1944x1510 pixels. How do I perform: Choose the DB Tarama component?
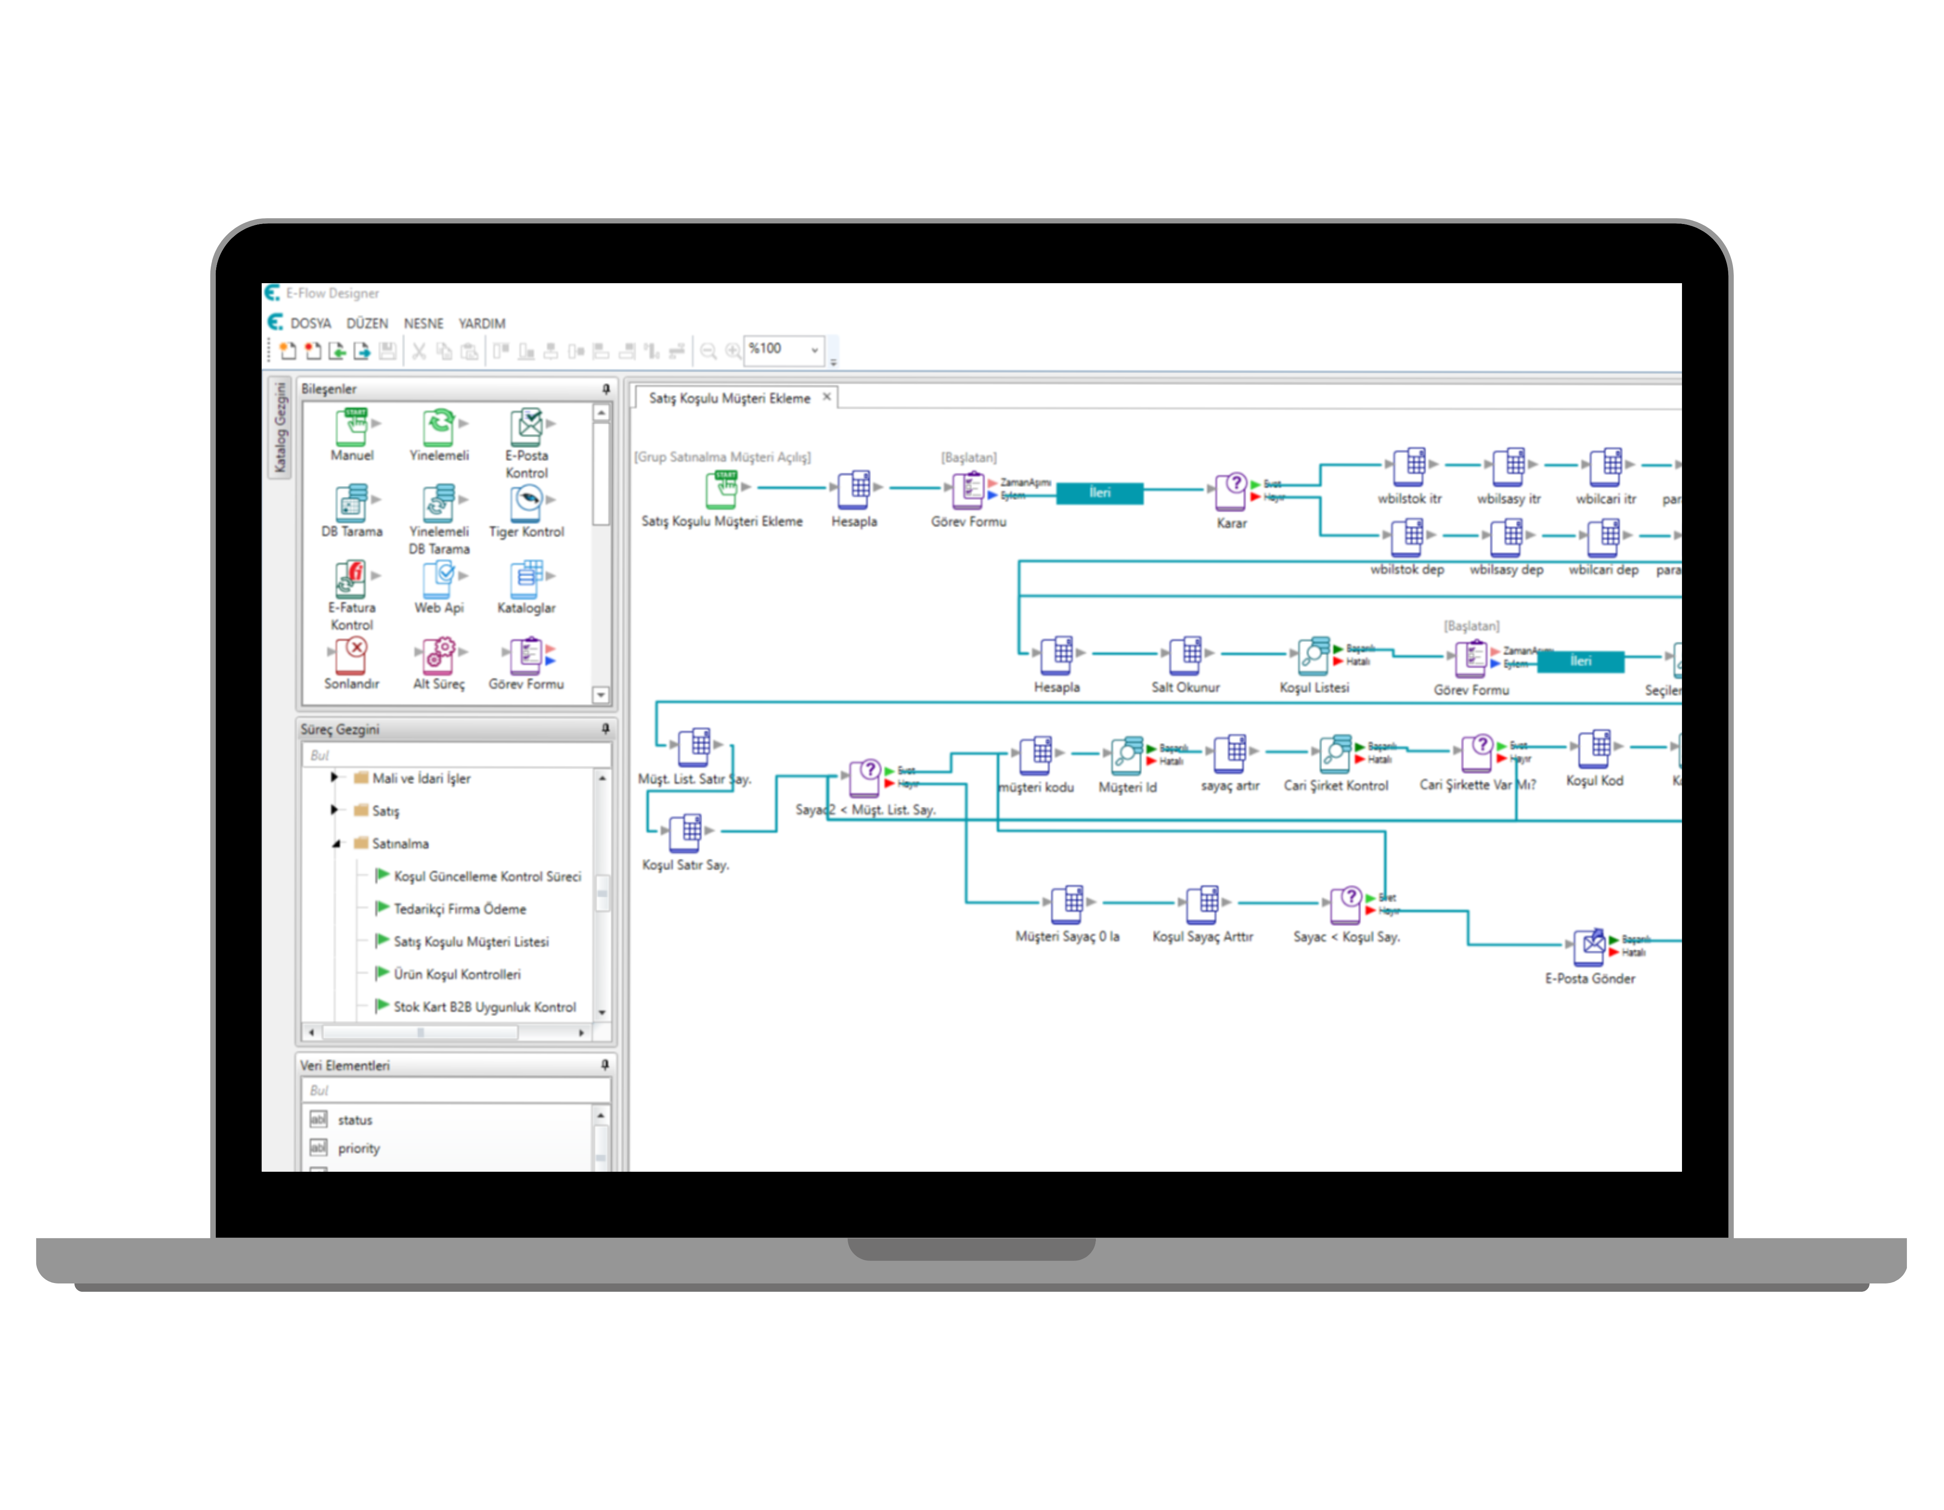[351, 503]
